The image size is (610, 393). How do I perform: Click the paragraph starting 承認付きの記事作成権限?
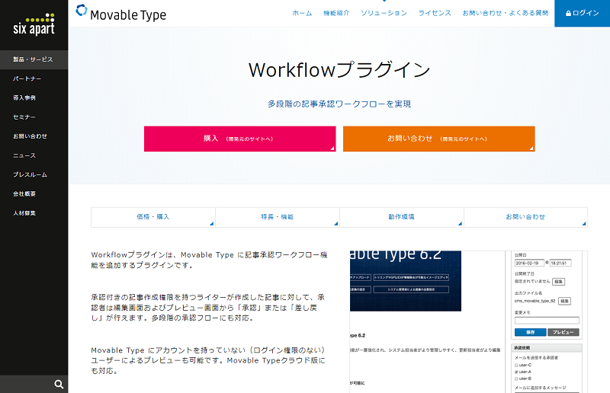pyautogui.click(x=208, y=308)
